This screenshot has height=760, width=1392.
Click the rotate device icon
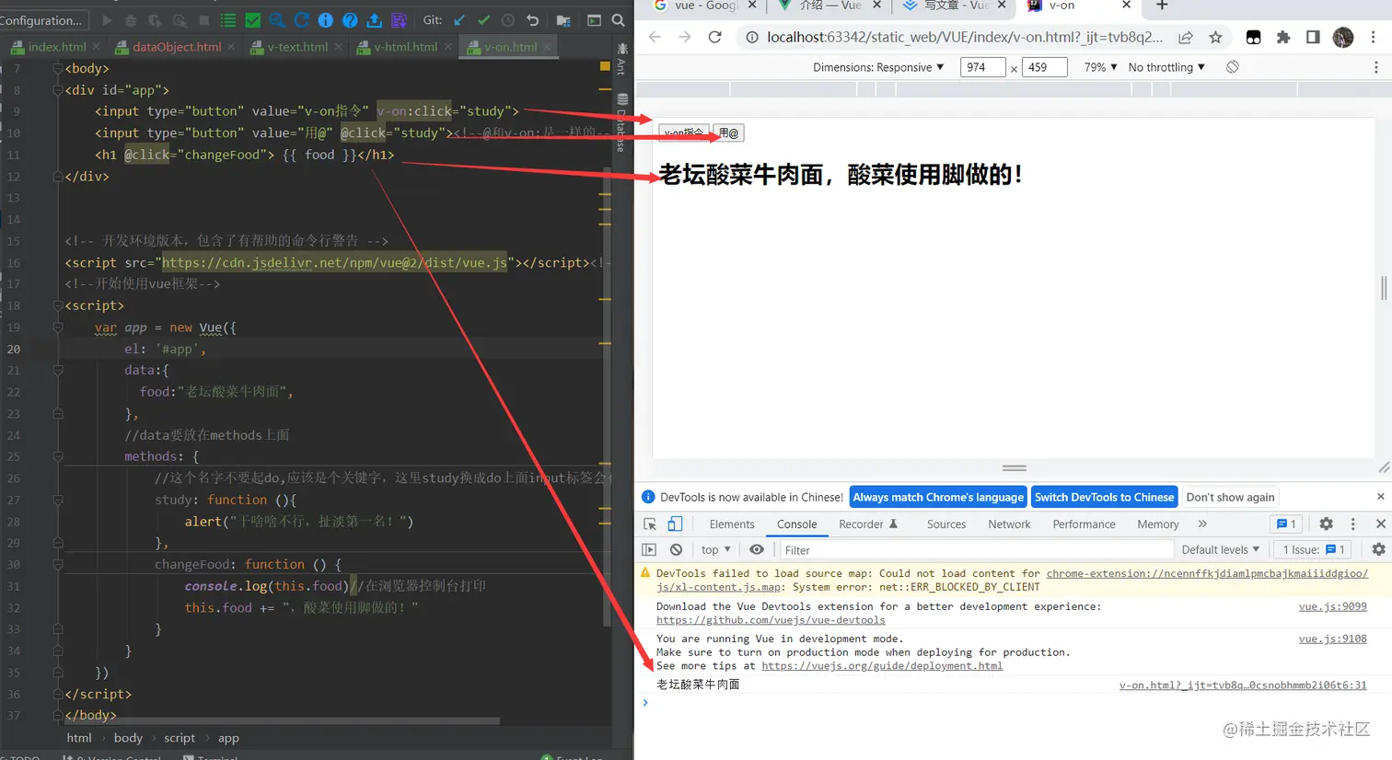(1233, 67)
